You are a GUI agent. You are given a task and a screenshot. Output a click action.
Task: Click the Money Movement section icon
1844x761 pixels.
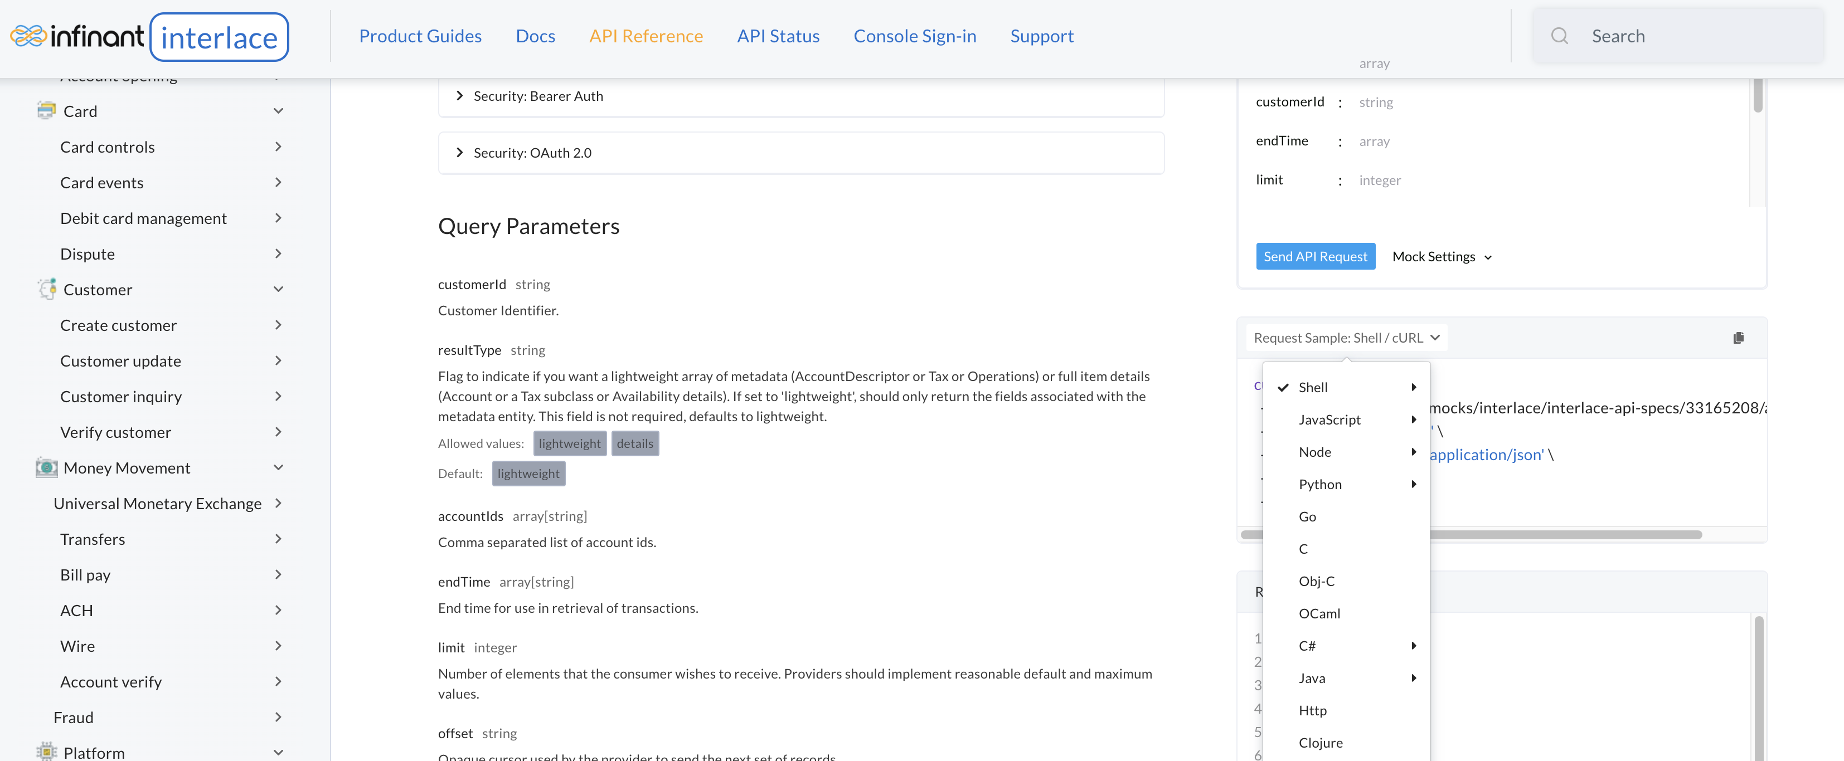click(x=46, y=468)
